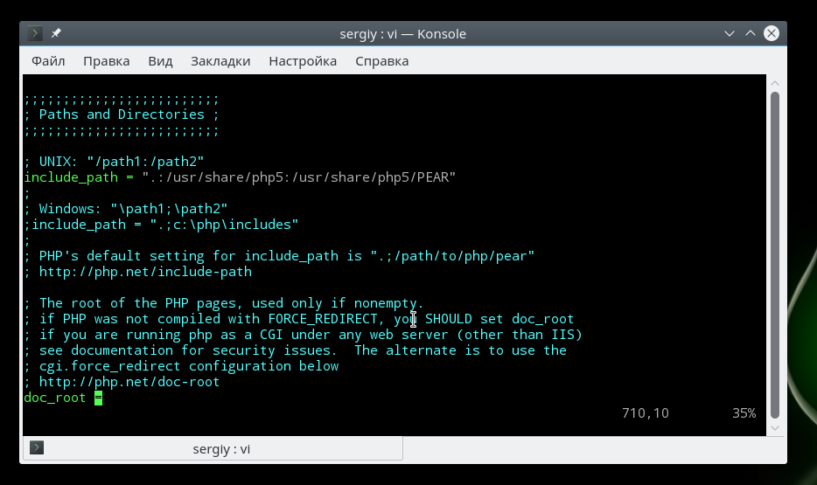Viewport: 817px width, 485px height.
Task: Click the 'see documentation for security issues' line
Action: [x=295, y=350]
